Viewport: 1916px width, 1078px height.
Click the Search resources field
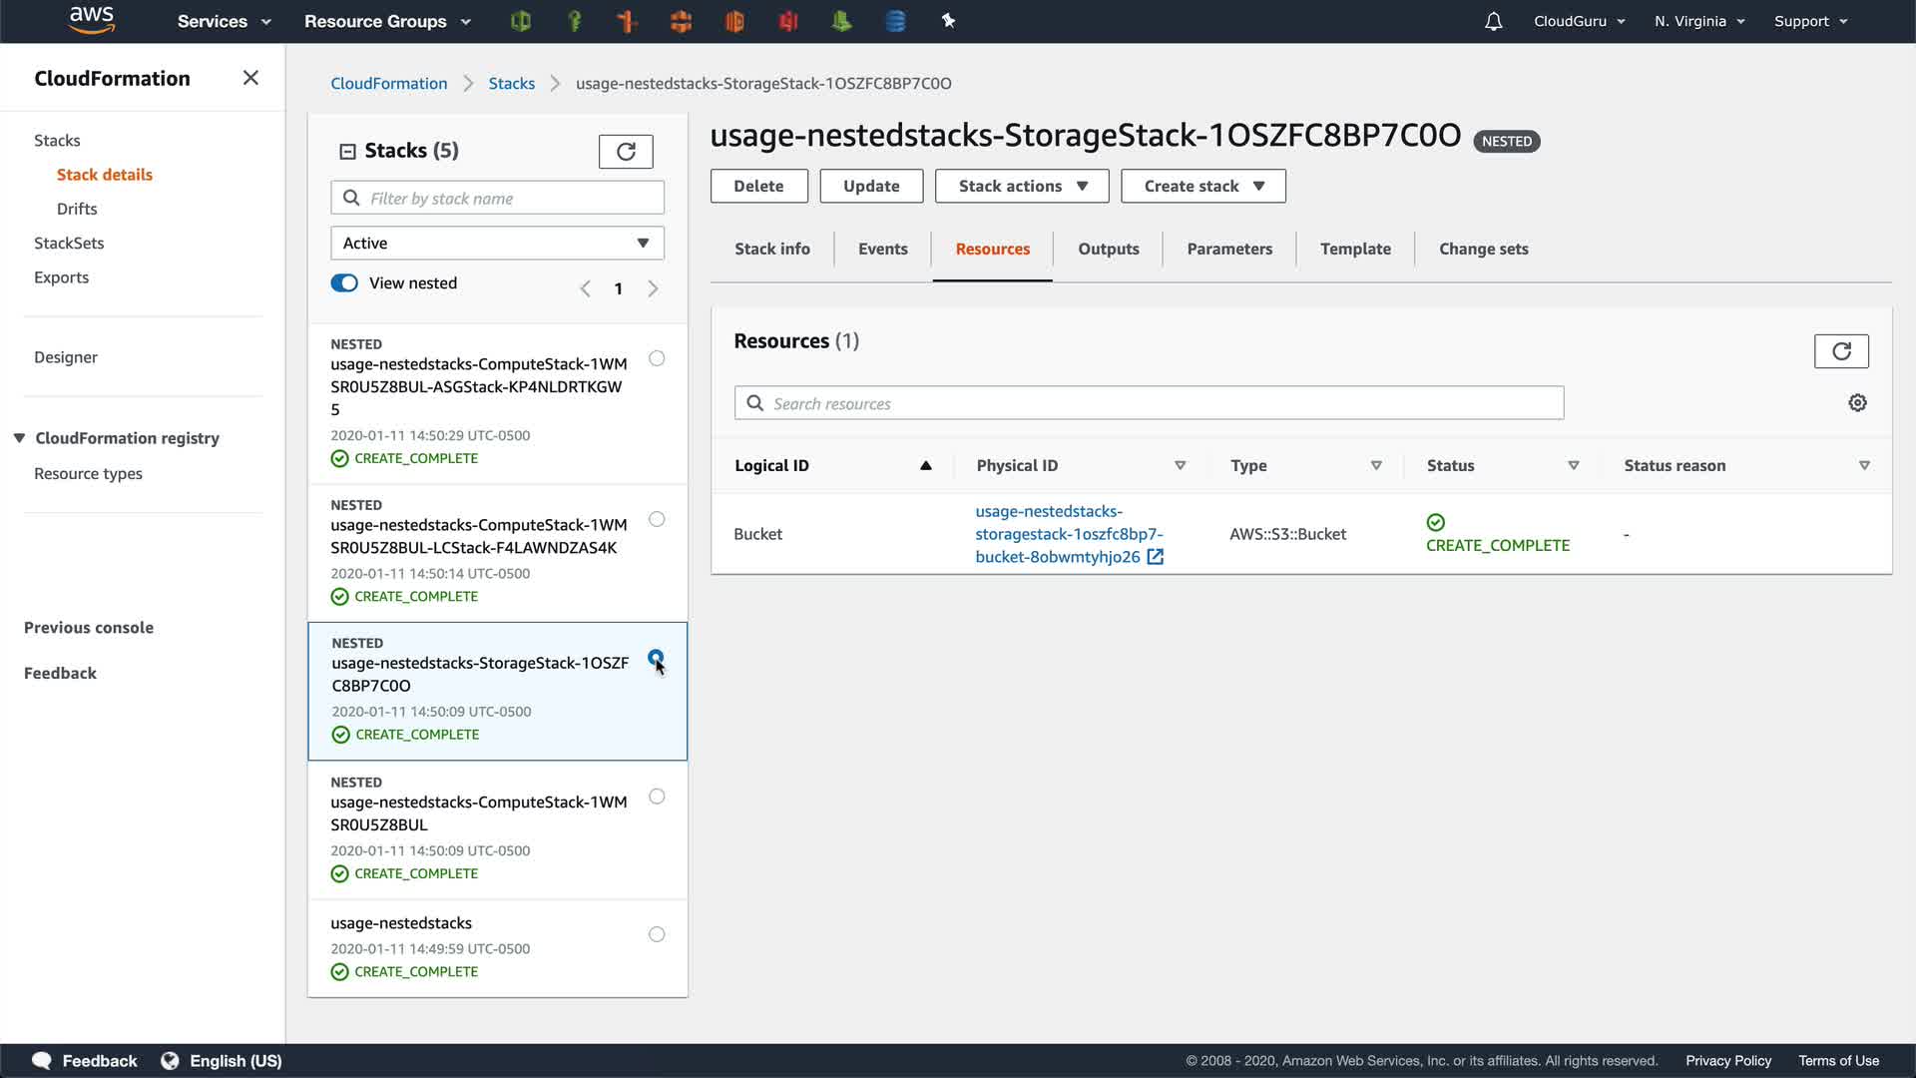(x=1148, y=403)
